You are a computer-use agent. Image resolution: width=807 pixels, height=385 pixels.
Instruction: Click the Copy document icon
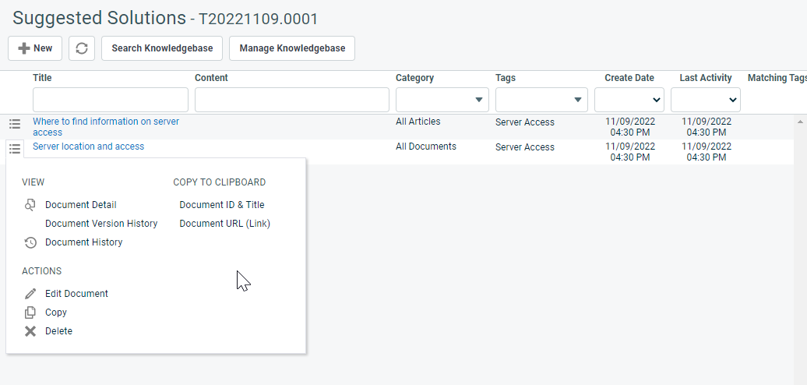pos(30,313)
